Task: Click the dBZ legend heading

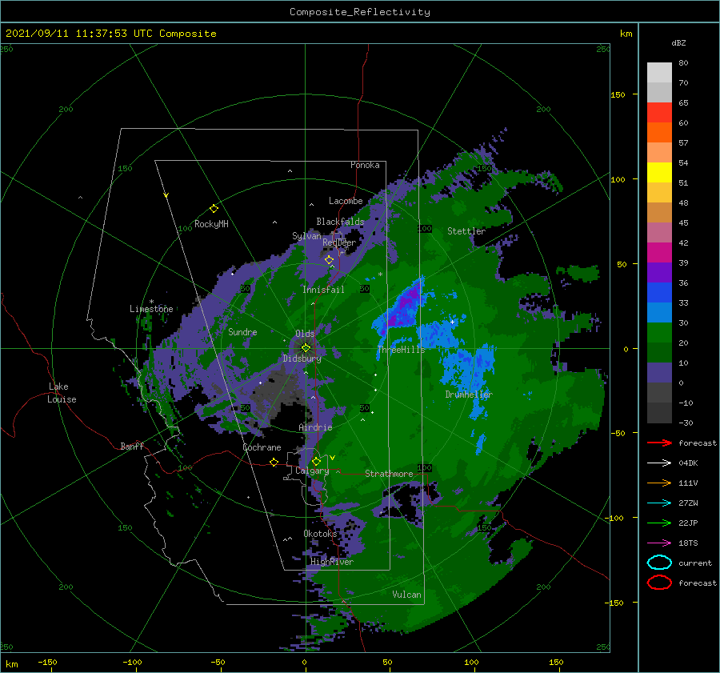Action: click(x=678, y=42)
